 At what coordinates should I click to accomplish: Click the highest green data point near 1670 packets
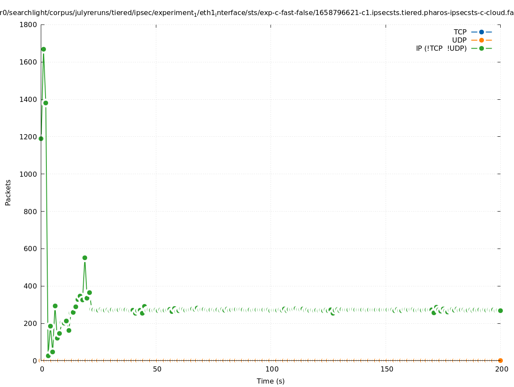pos(43,49)
